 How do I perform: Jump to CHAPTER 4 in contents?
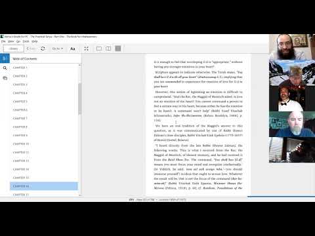click(x=20, y=93)
